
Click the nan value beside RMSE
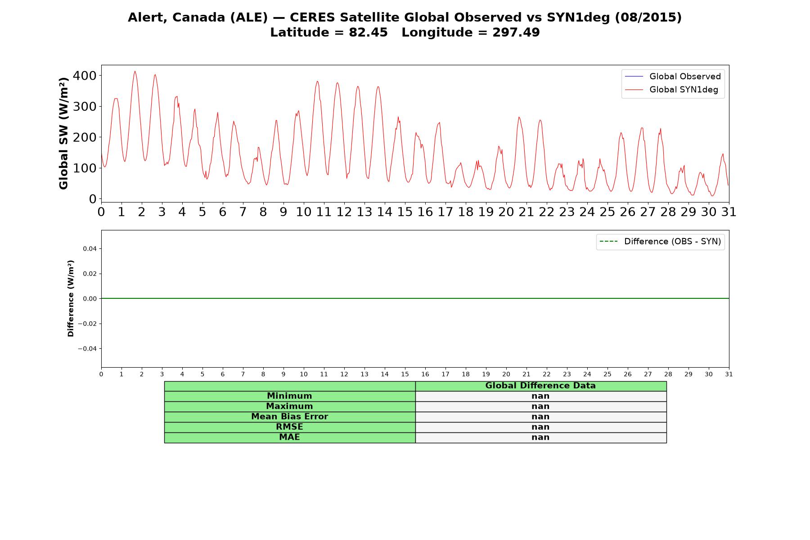540,427
